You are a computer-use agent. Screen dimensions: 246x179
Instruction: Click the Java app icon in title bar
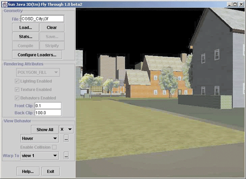pyautogui.click(x=3, y=4)
